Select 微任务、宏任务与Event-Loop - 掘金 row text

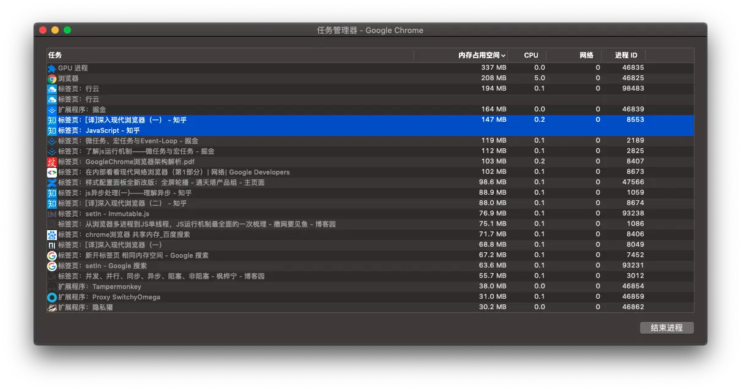128,141
